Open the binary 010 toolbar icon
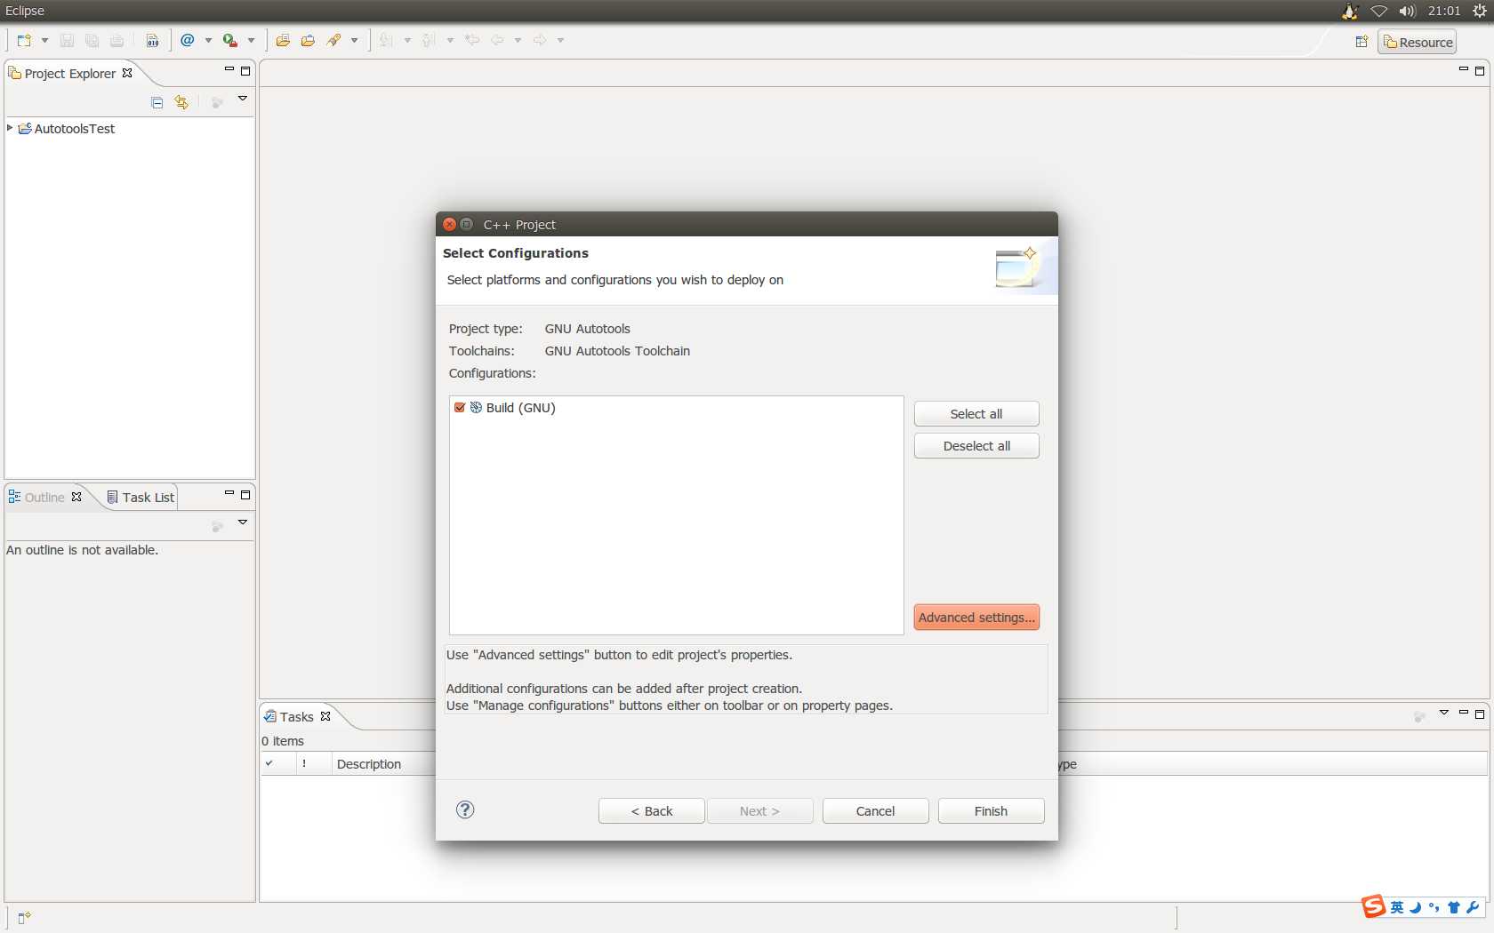Viewport: 1494px width, 933px height. tap(153, 41)
